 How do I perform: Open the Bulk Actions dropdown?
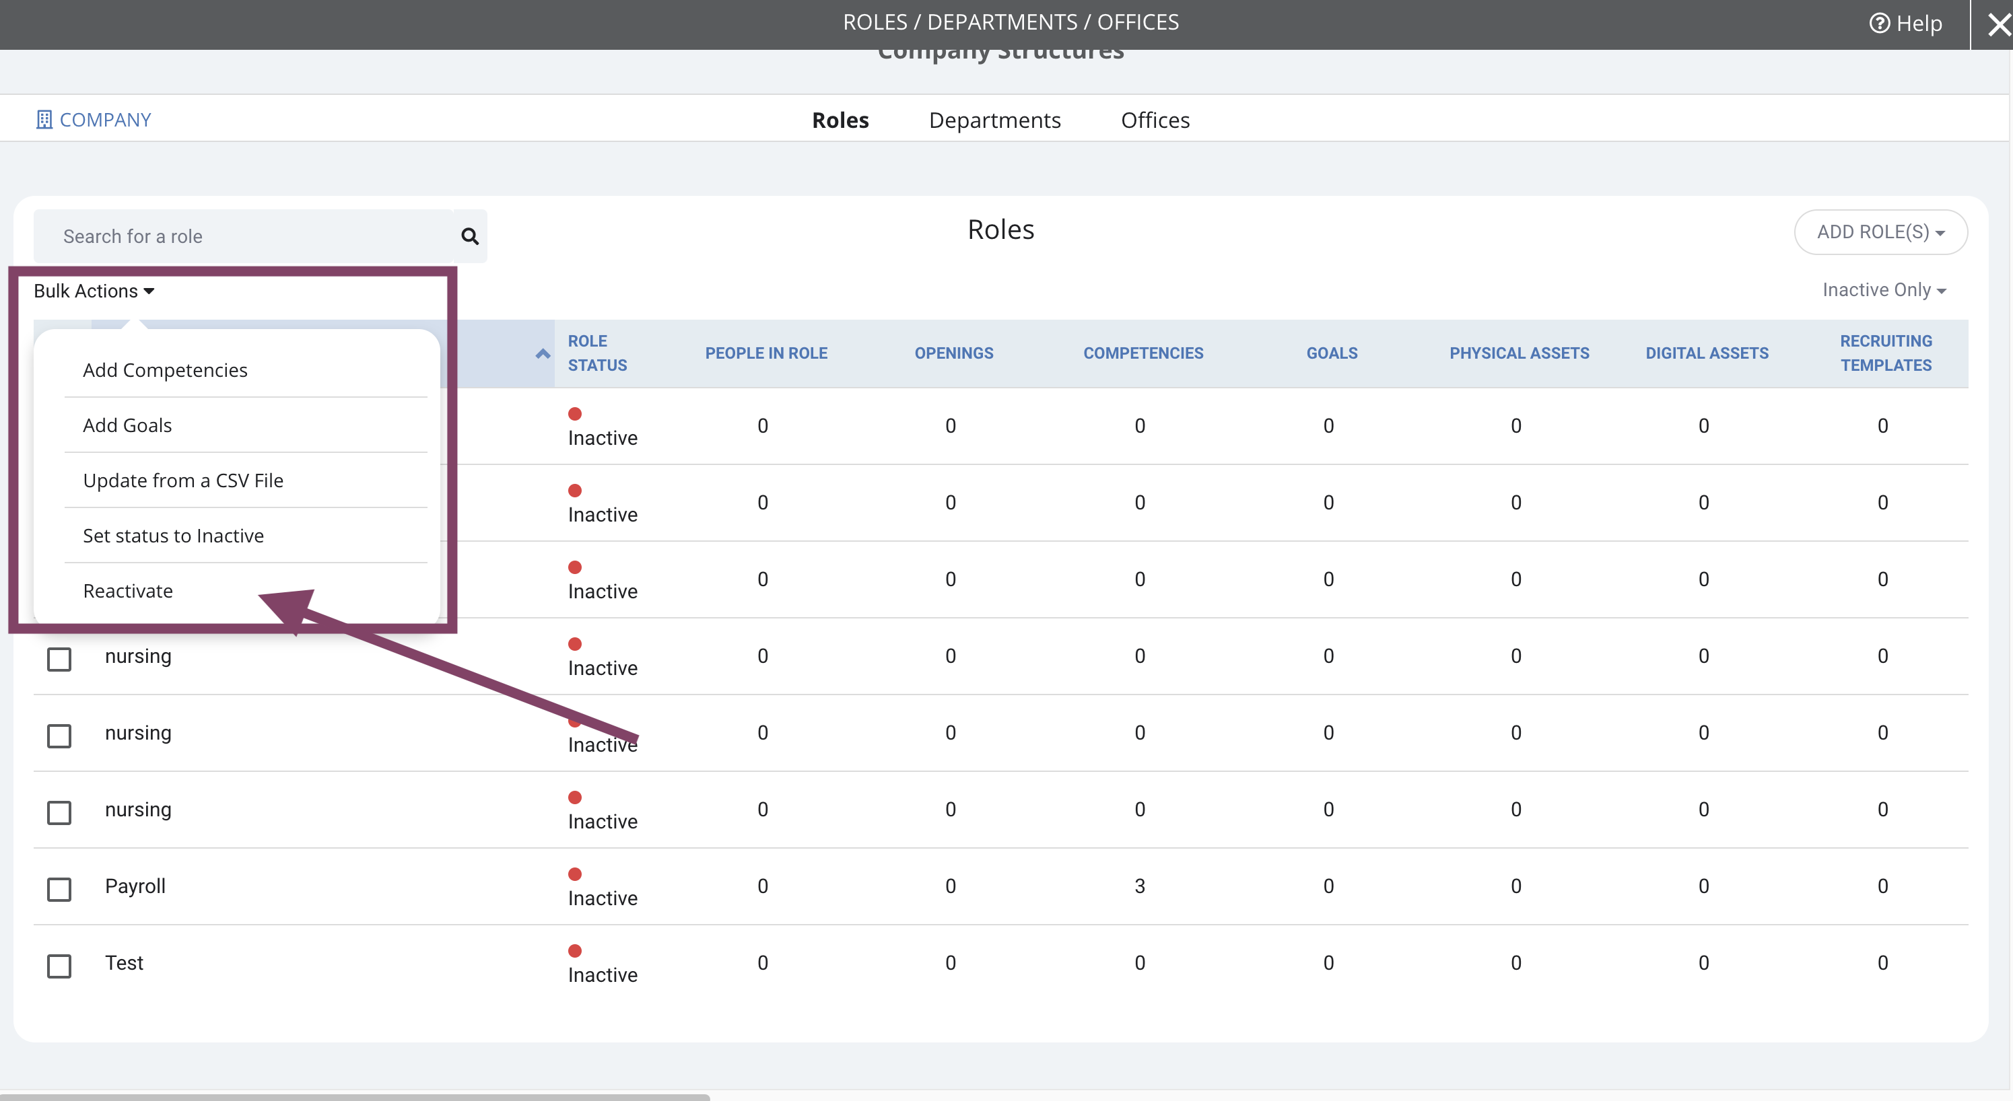(94, 291)
